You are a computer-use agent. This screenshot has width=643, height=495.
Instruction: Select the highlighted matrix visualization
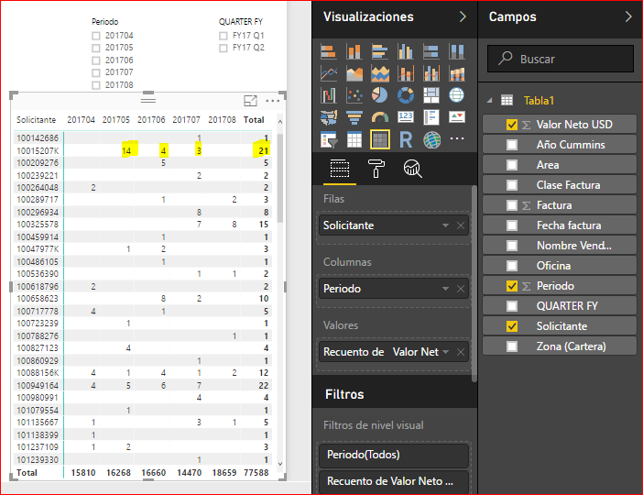click(x=380, y=139)
